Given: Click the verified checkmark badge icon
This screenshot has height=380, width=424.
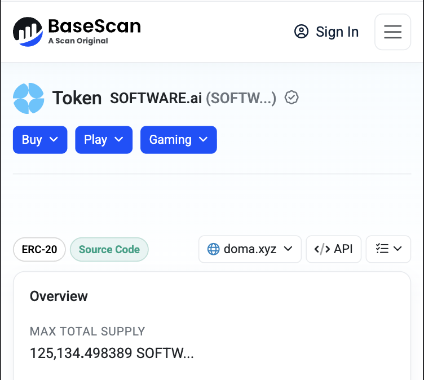Looking at the screenshot, I should [x=291, y=98].
